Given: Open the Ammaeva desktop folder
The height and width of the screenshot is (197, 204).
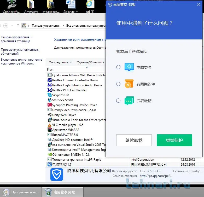Looking at the screenshot, I should (x=31, y=7).
